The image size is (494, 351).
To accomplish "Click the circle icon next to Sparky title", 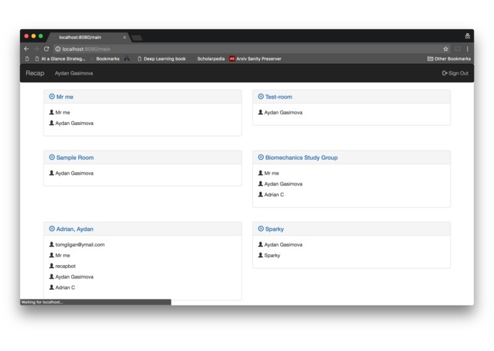I will (261, 229).
